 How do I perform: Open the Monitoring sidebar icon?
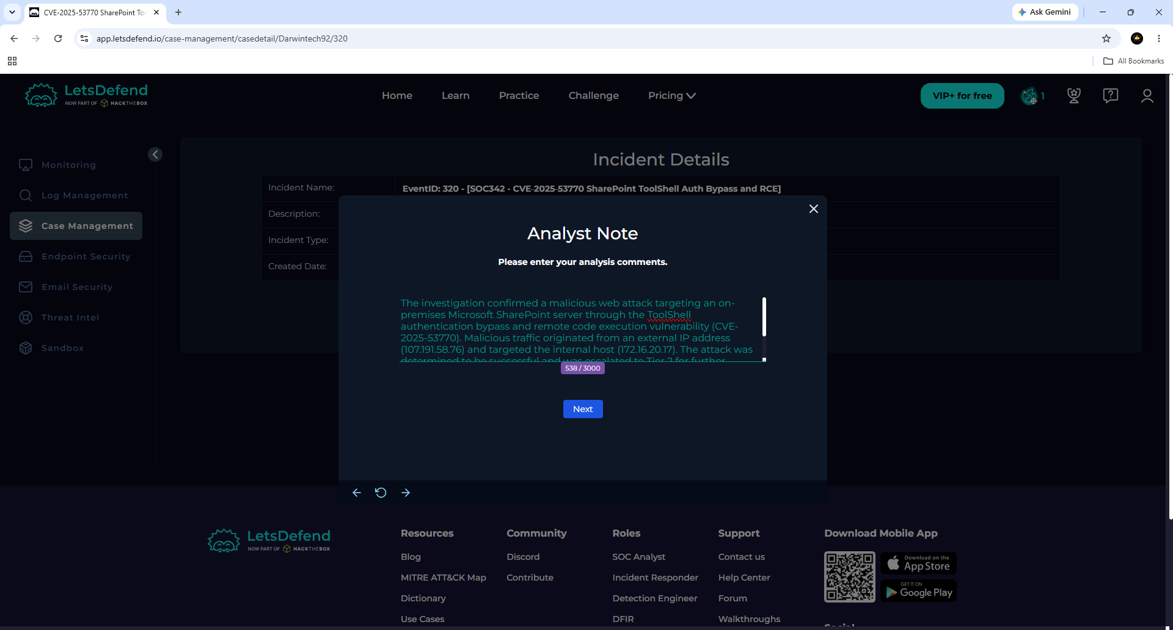(26, 165)
